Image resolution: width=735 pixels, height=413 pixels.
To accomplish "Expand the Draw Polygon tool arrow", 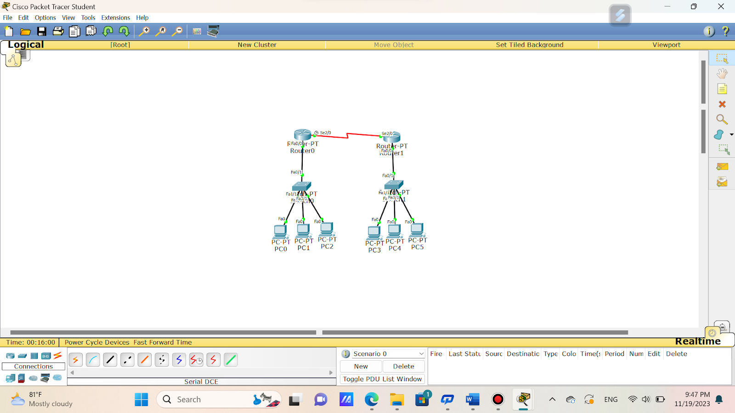I will 731,134.
